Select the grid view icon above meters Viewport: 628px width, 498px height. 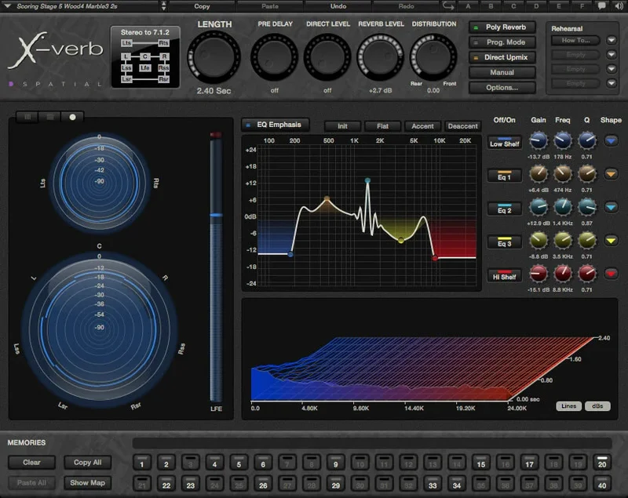coord(27,117)
